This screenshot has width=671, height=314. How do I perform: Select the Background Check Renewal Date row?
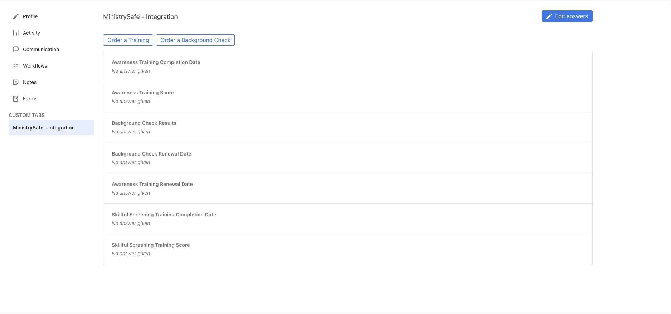click(x=347, y=158)
